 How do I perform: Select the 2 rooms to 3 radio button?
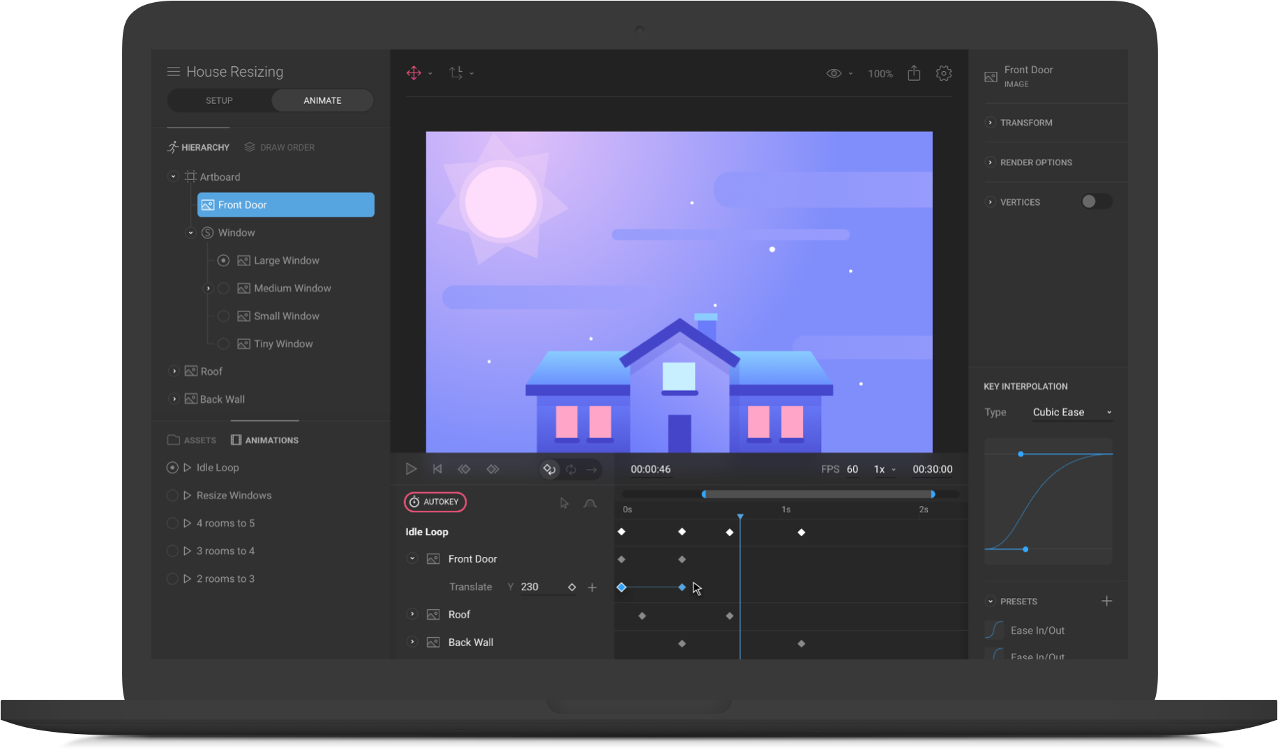[x=172, y=579]
